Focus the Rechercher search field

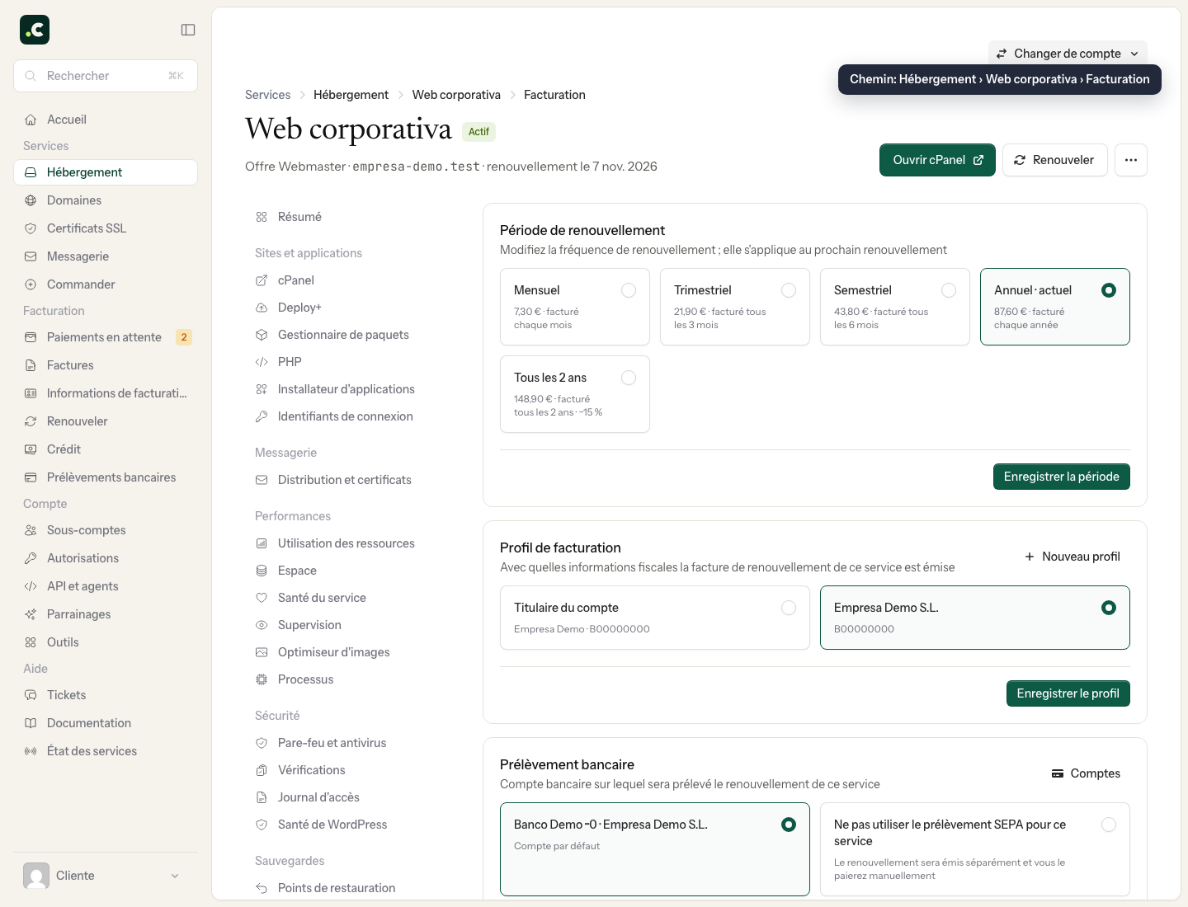click(106, 76)
